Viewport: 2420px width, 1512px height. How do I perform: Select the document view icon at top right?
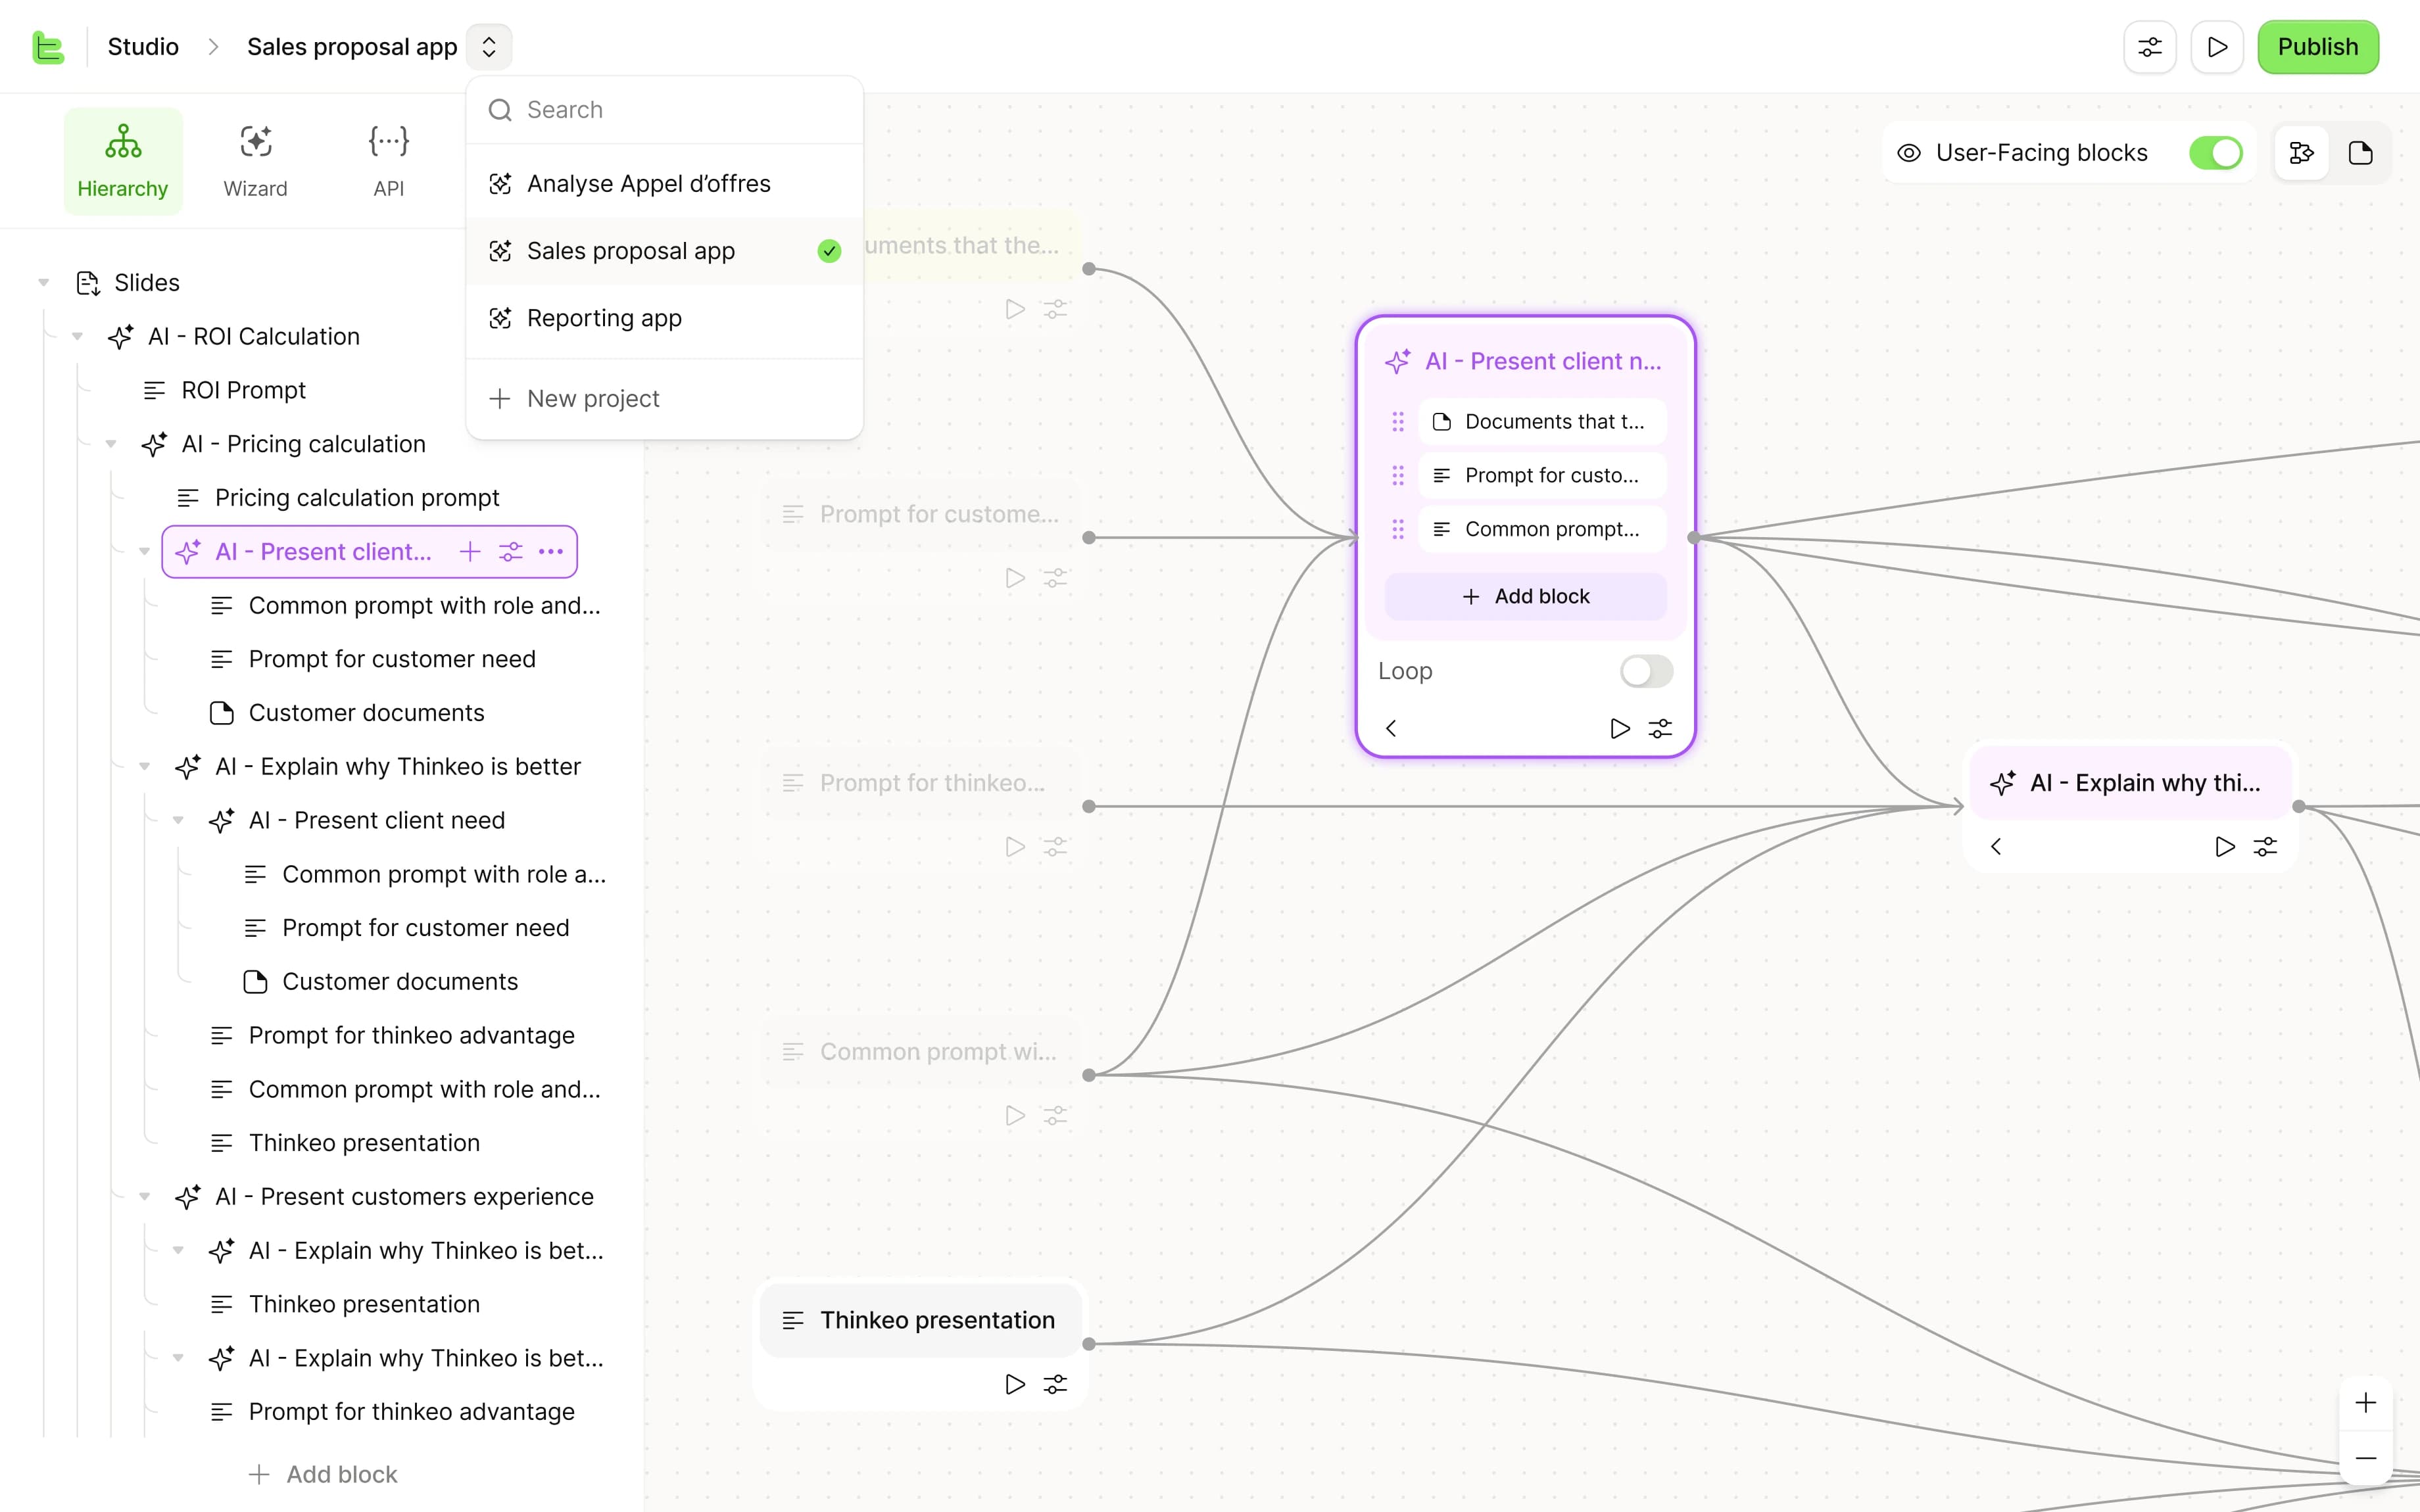coord(2360,153)
